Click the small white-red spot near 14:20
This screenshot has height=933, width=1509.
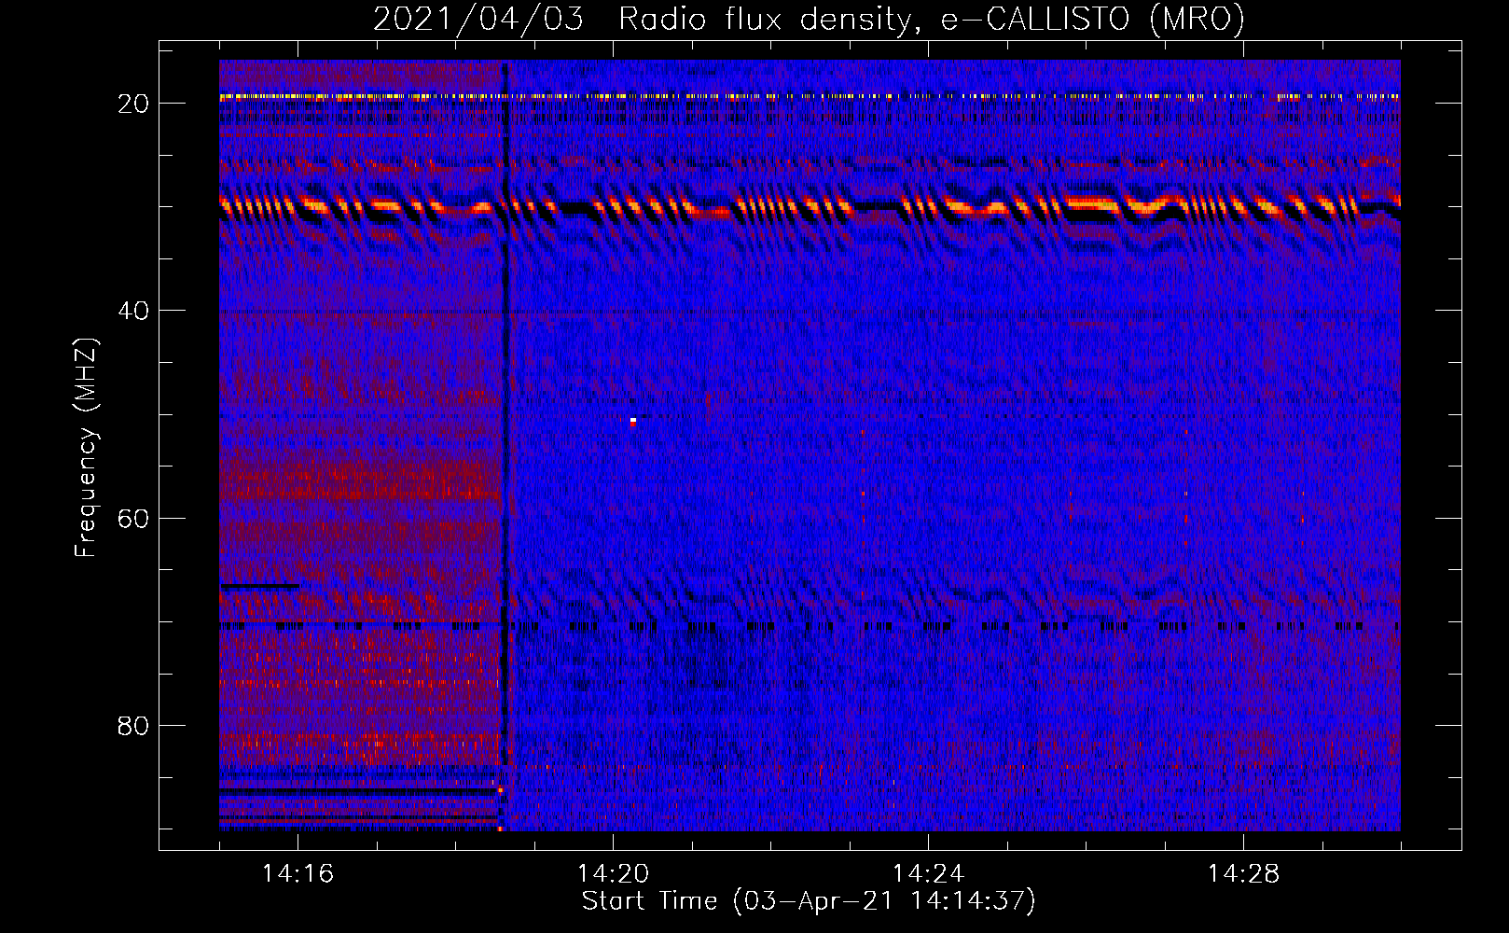(x=633, y=422)
